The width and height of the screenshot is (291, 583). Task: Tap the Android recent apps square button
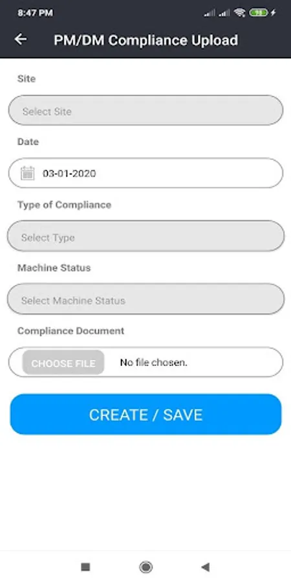pos(85,567)
